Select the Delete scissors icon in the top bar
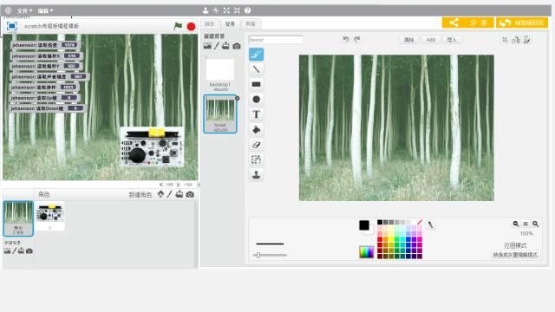 click(216, 10)
